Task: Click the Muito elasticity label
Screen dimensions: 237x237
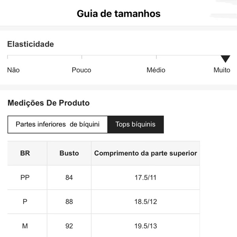Action: [222, 70]
